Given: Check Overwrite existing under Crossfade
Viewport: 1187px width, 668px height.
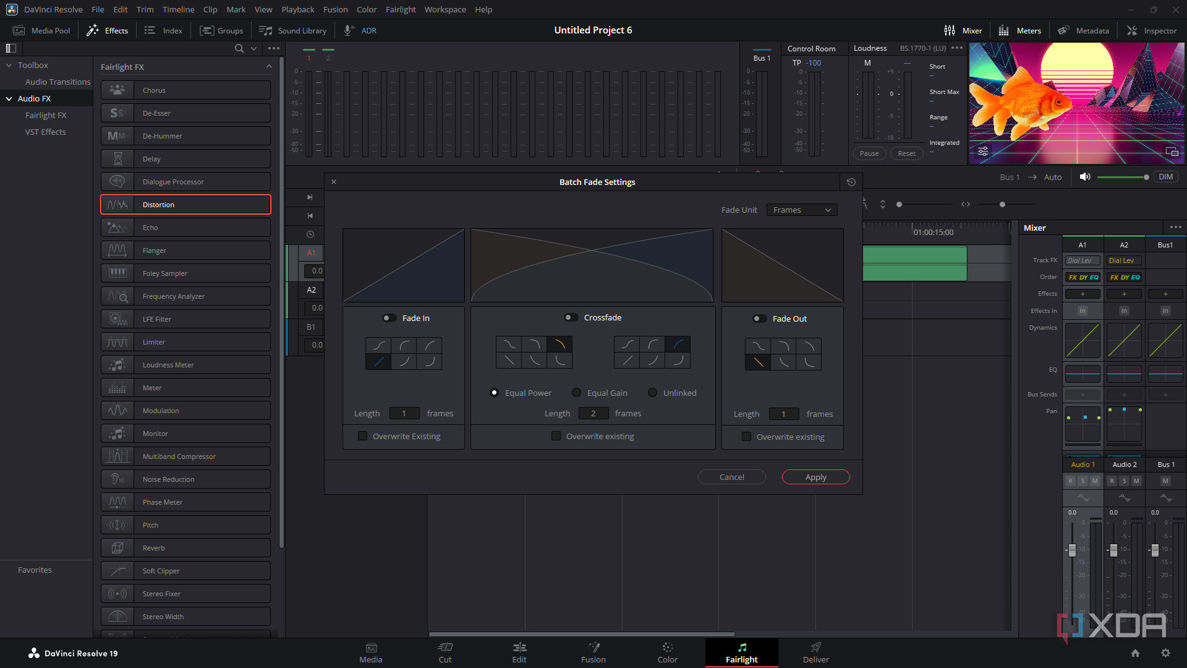Looking at the screenshot, I should coord(556,436).
